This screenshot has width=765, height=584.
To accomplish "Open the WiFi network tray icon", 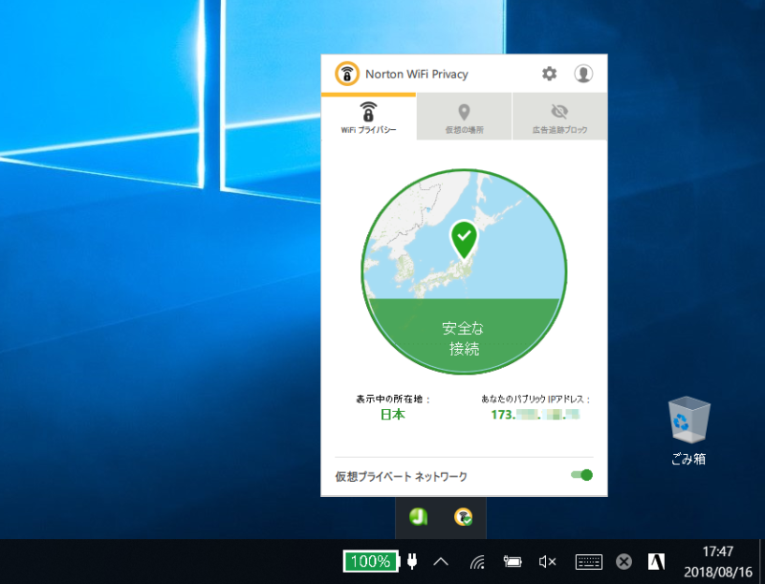I will [x=478, y=561].
